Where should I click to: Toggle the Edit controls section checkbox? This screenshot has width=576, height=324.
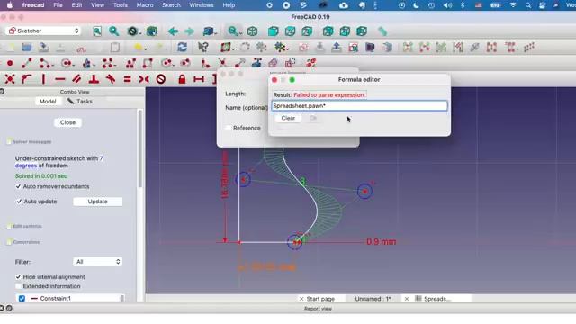point(9,226)
